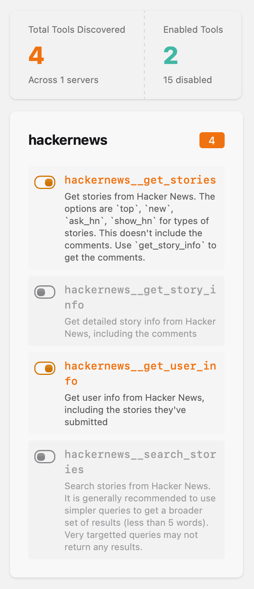Click the "Total Tools Discovered" label
Screen dimensions: 254x589
tap(77, 30)
